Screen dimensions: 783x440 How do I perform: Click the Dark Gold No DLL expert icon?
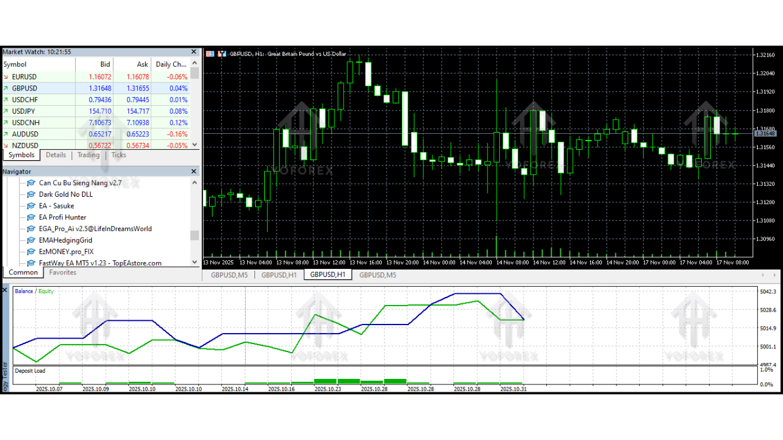pos(31,194)
